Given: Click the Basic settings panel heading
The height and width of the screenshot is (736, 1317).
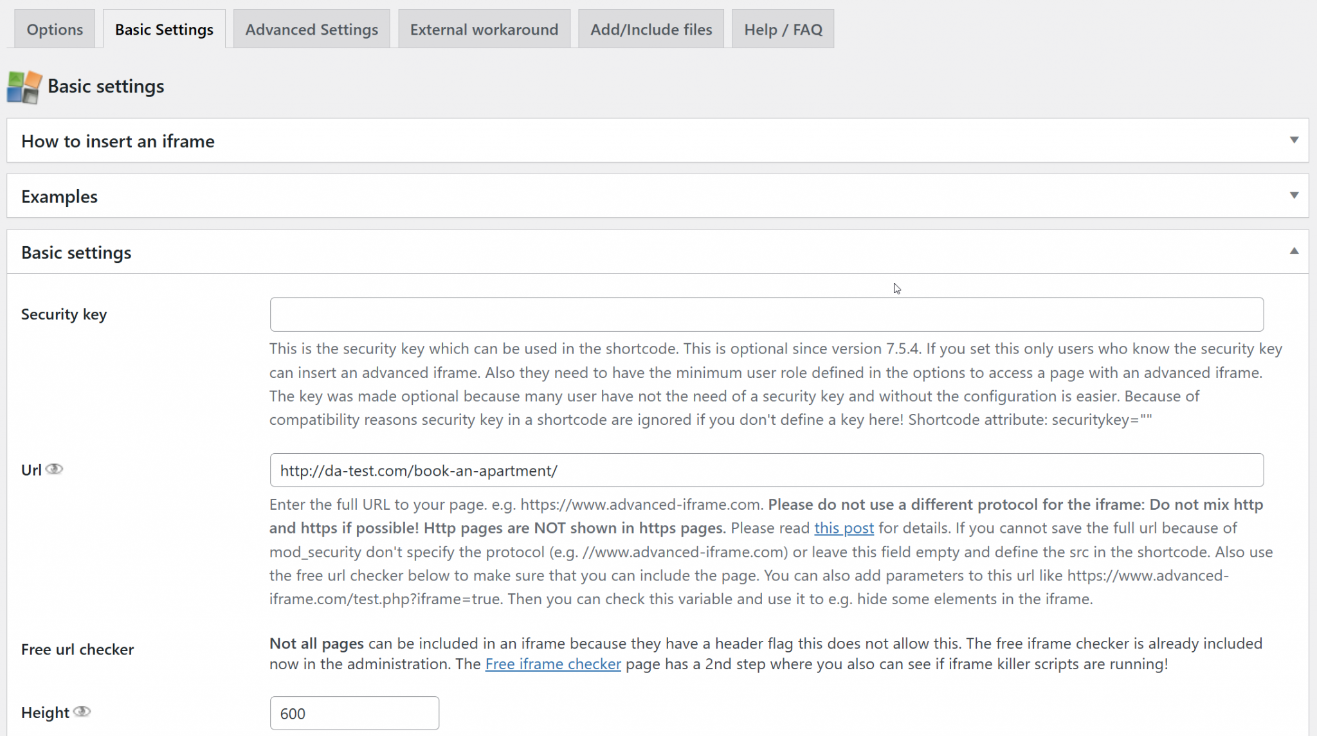Looking at the screenshot, I should tap(76, 253).
